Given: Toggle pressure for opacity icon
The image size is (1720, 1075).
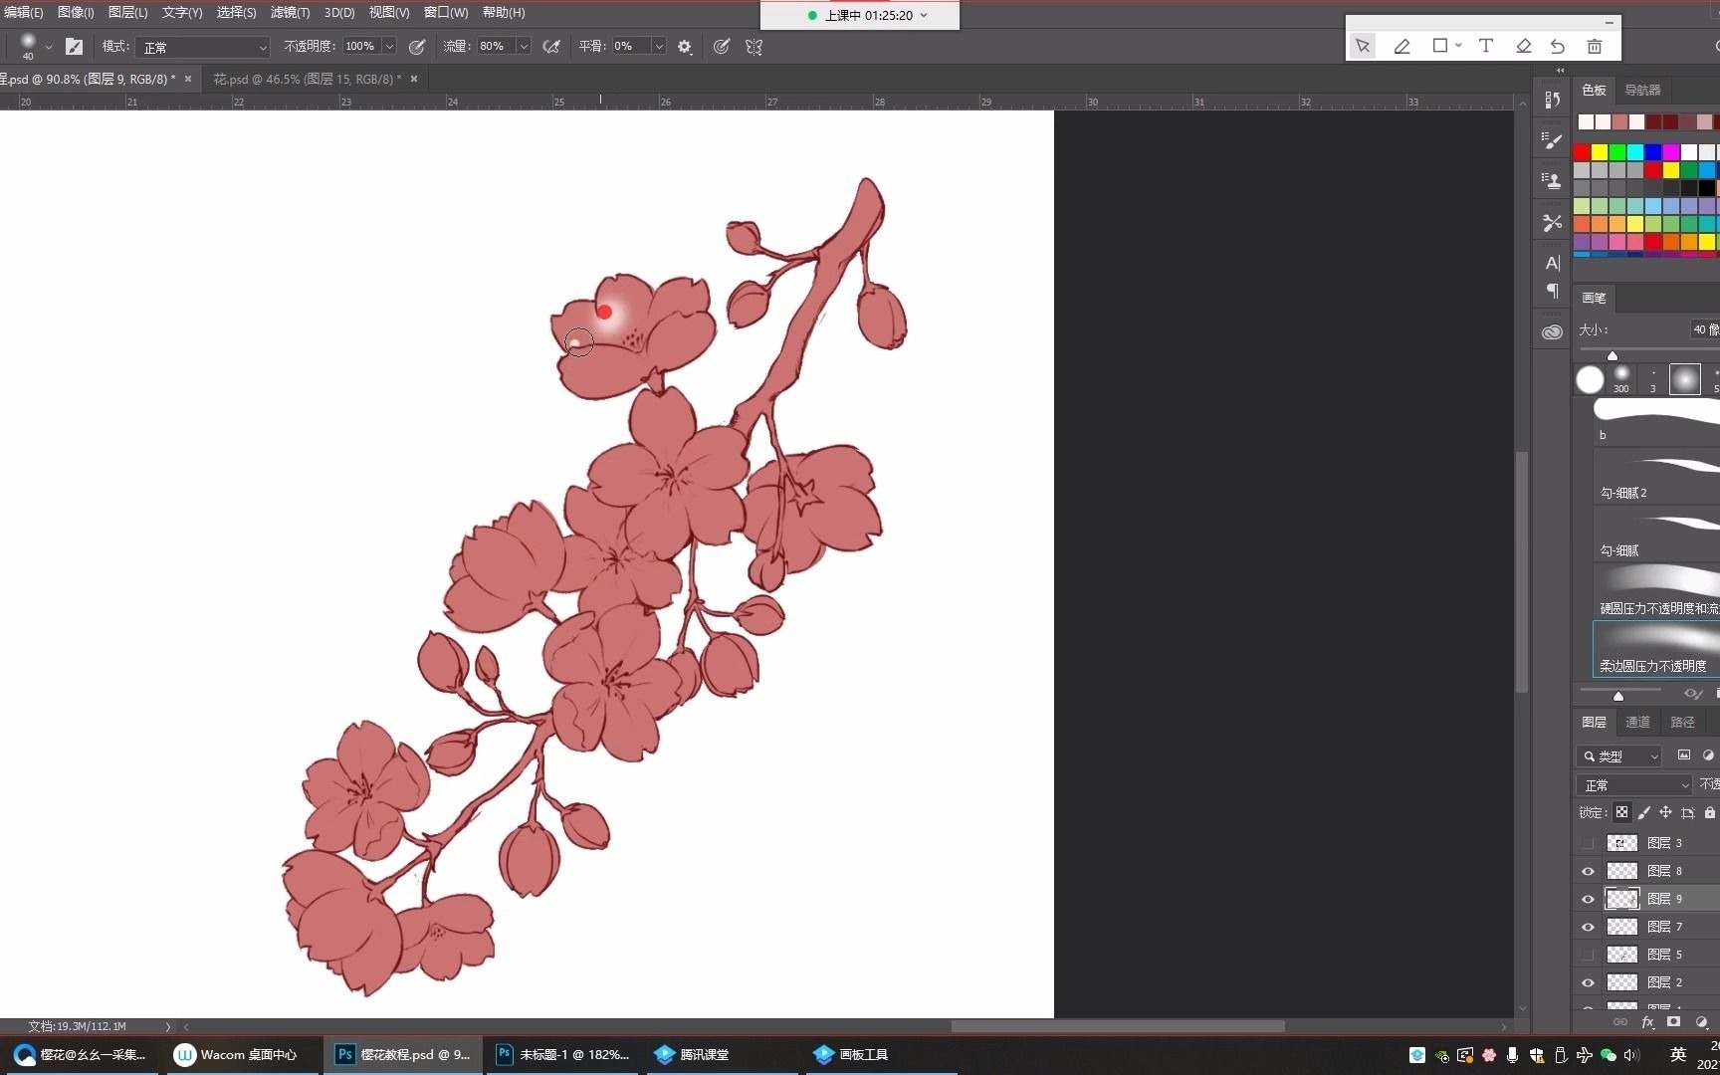Looking at the screenshot, I should click(x=417, y=46).
